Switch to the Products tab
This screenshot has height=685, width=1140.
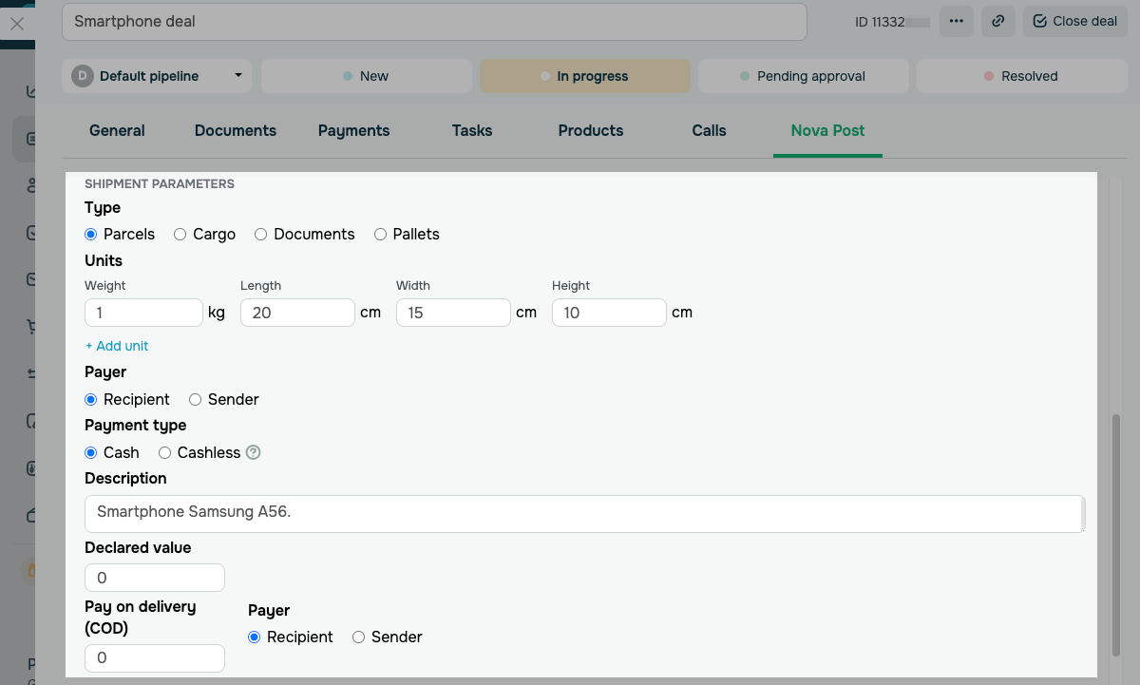coord(591,131)
